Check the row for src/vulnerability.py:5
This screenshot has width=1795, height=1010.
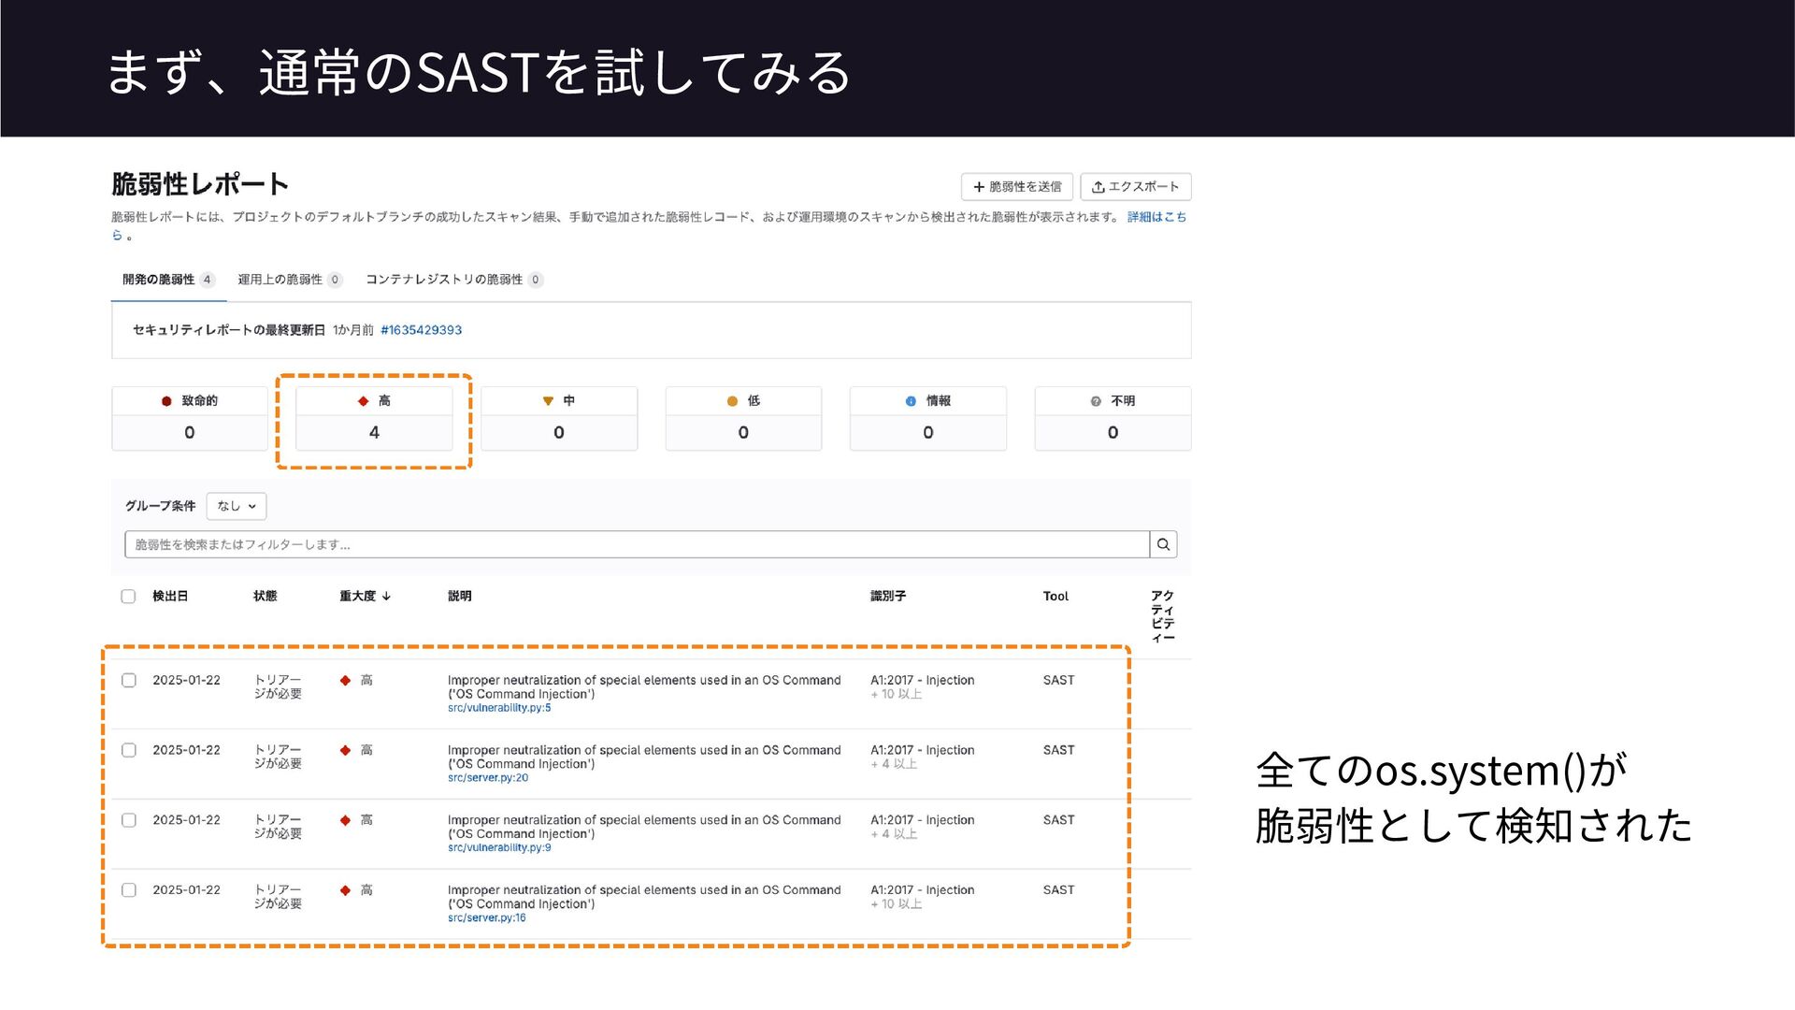click(129, 681)
